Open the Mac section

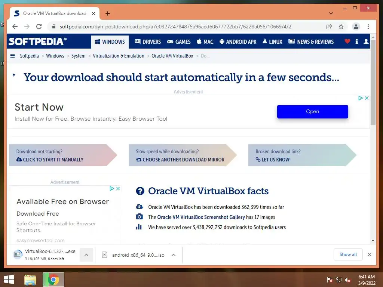click(205, 42)
